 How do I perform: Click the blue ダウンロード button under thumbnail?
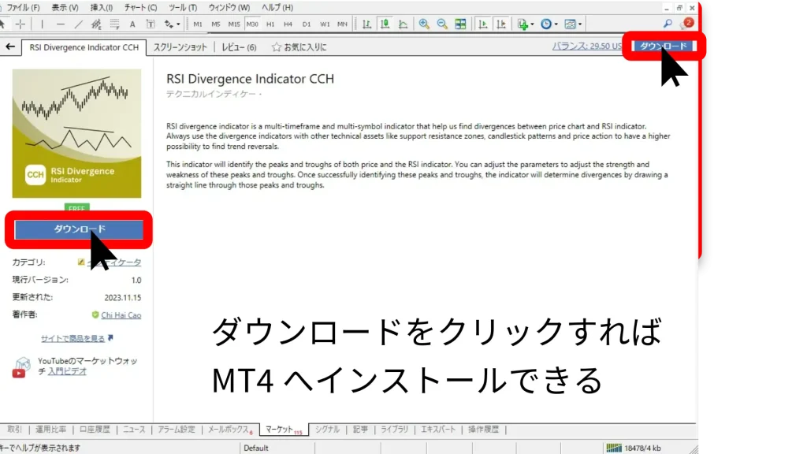point(79,229)
